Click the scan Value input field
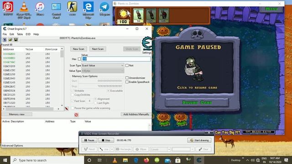 click(x=116, y=59)
